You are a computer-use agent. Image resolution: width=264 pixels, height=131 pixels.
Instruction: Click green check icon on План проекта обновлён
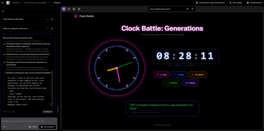click(x=52, y=19)
